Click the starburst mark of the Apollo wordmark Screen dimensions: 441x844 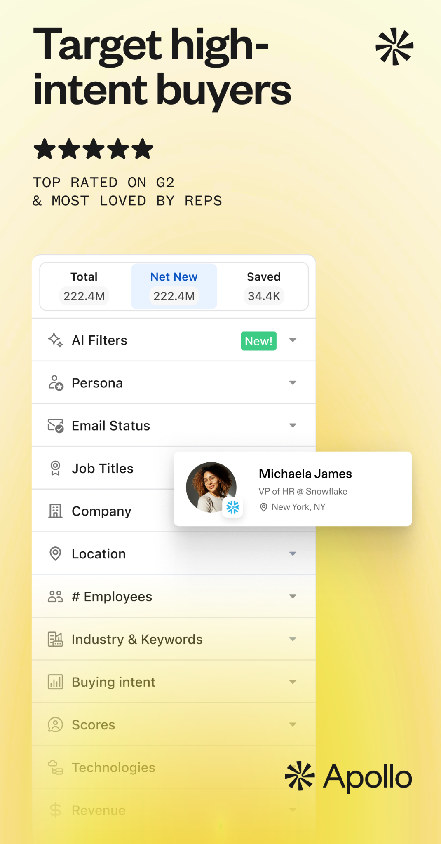[300, 776]
